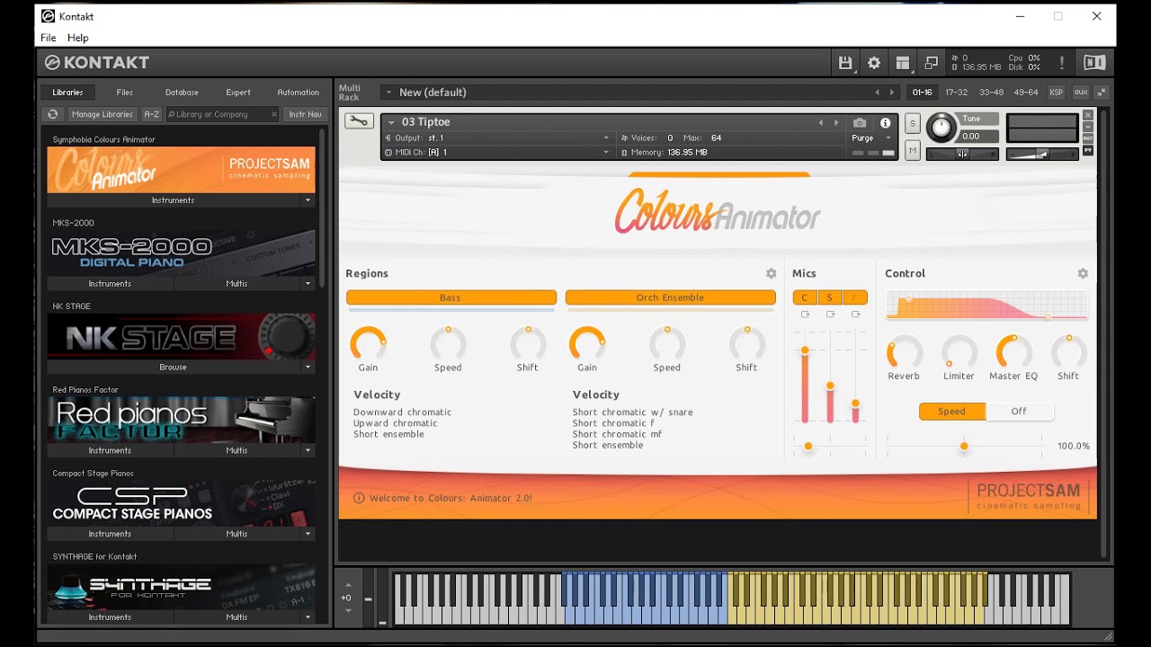Select previous instrument preset arrow
This screenshot has height=647, width=1151.
820,122
